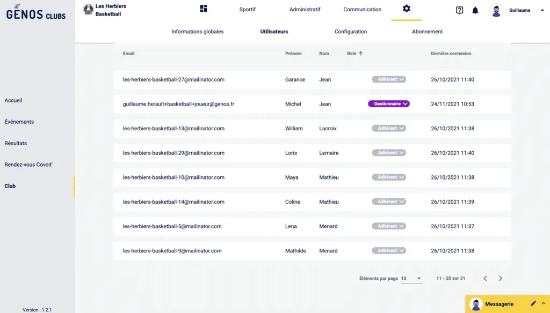
Task: Compose new message with pencil icon
Action: pyautogui.click(x=533, y=304)
